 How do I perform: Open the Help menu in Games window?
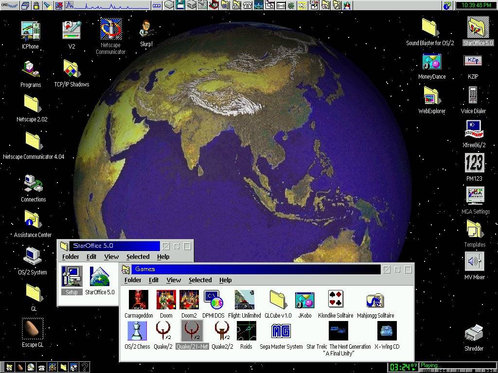(x=226, y=280)
